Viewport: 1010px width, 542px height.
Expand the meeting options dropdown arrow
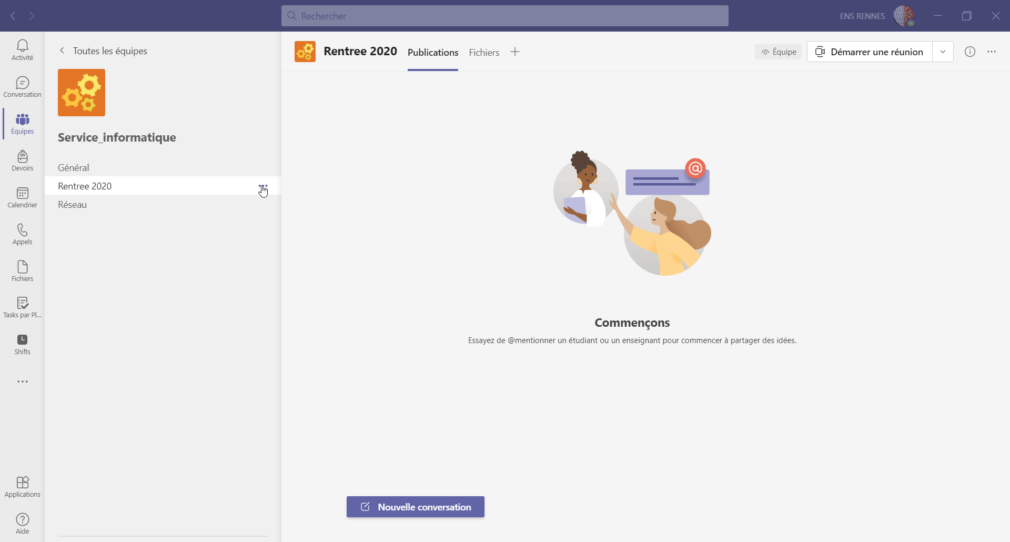coord(943,52)
